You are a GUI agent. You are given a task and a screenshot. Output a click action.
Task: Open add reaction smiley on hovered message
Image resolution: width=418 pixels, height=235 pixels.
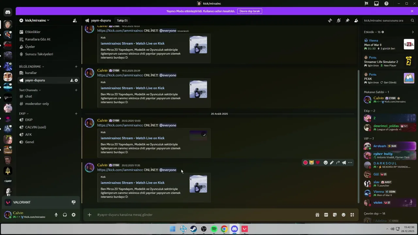click(326, 163)
